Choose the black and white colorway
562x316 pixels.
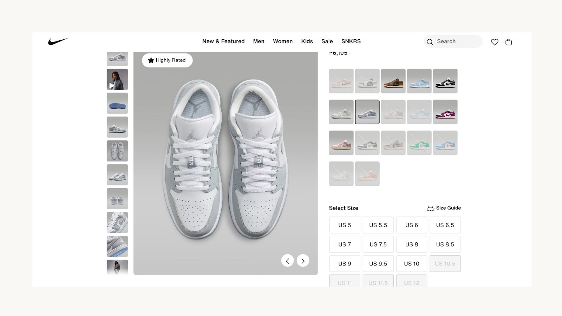pos(445,81)
